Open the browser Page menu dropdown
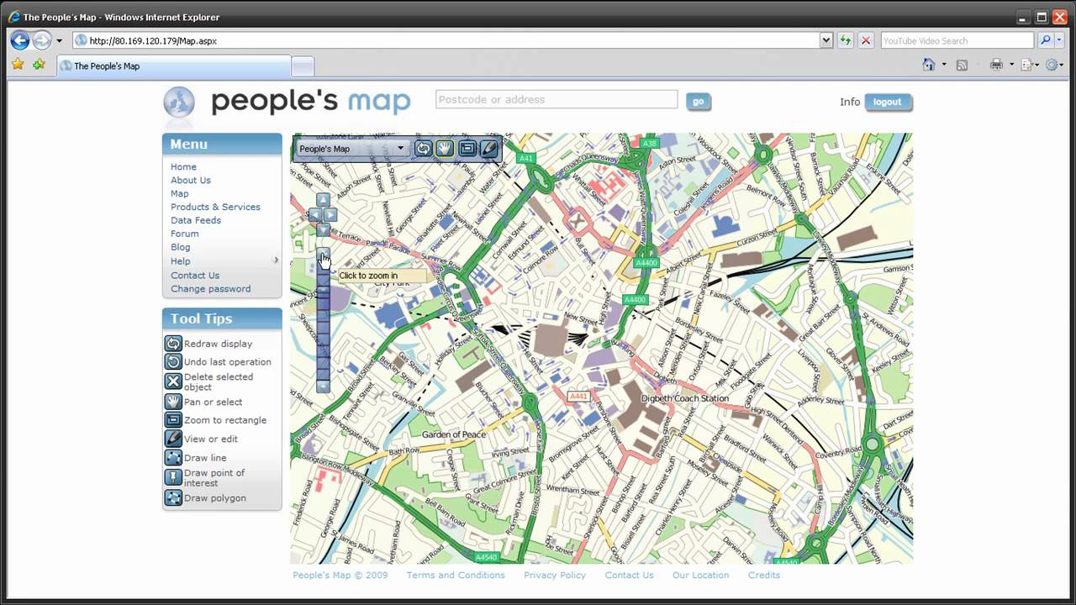 (1030, 65)
